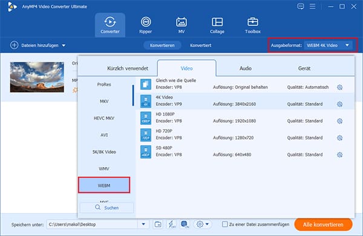The image size is (363, 236).
Task: Click Dateien hinzufügen label
Action: (x=40, y=45)
